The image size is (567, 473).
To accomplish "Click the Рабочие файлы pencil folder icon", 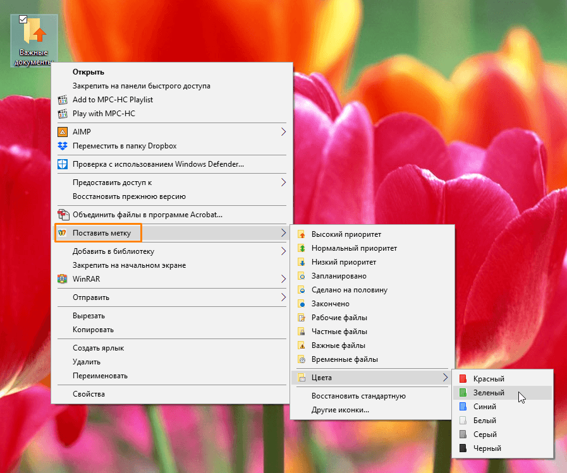I will [302, 318].
